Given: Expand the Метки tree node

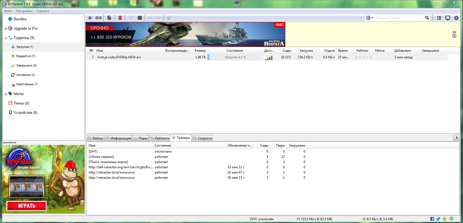Looking at the screenshot, I should click(x=6, y=94).
